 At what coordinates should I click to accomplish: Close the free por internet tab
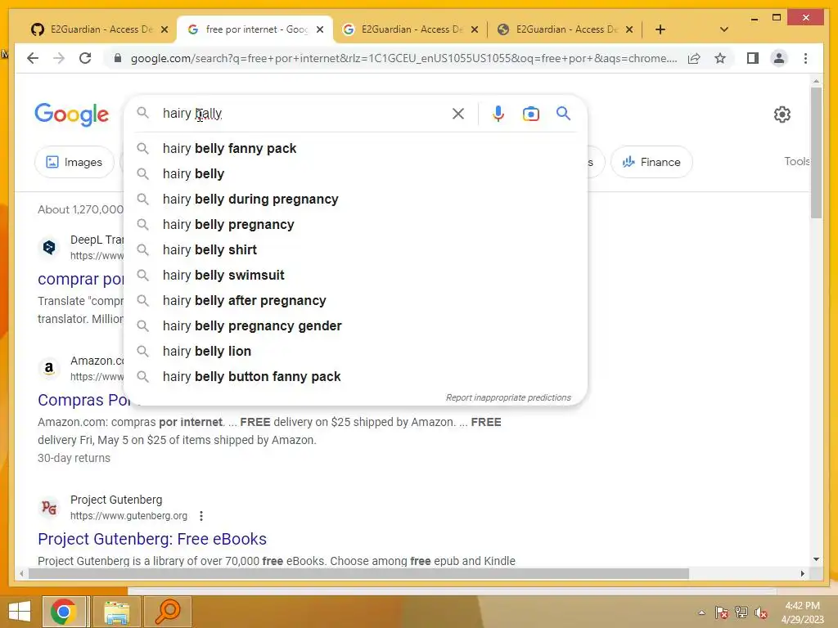point(320,29)
